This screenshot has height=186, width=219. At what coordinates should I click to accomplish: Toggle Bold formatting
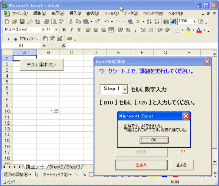[64, 30]
